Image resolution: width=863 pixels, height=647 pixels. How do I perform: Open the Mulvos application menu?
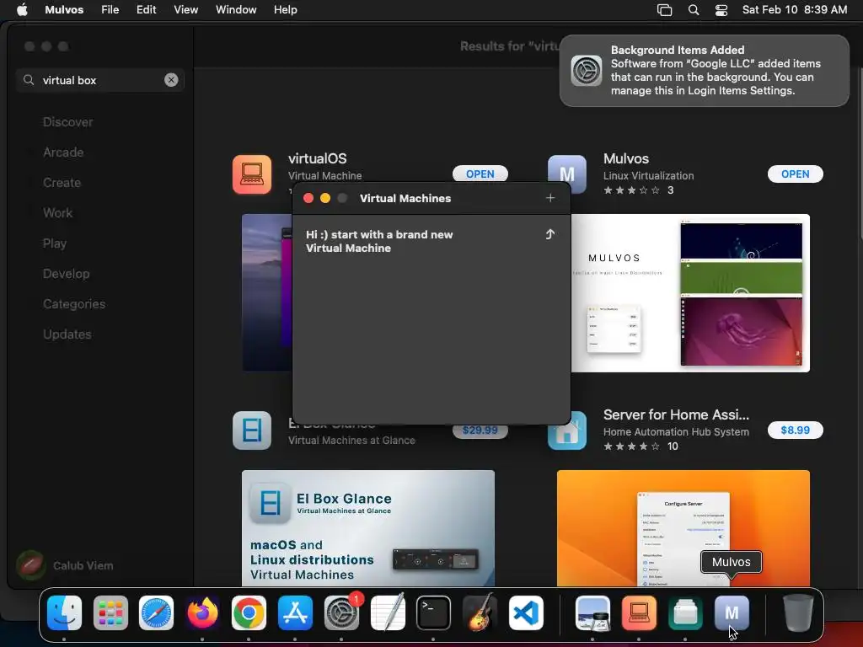click(x=64, y=10)
